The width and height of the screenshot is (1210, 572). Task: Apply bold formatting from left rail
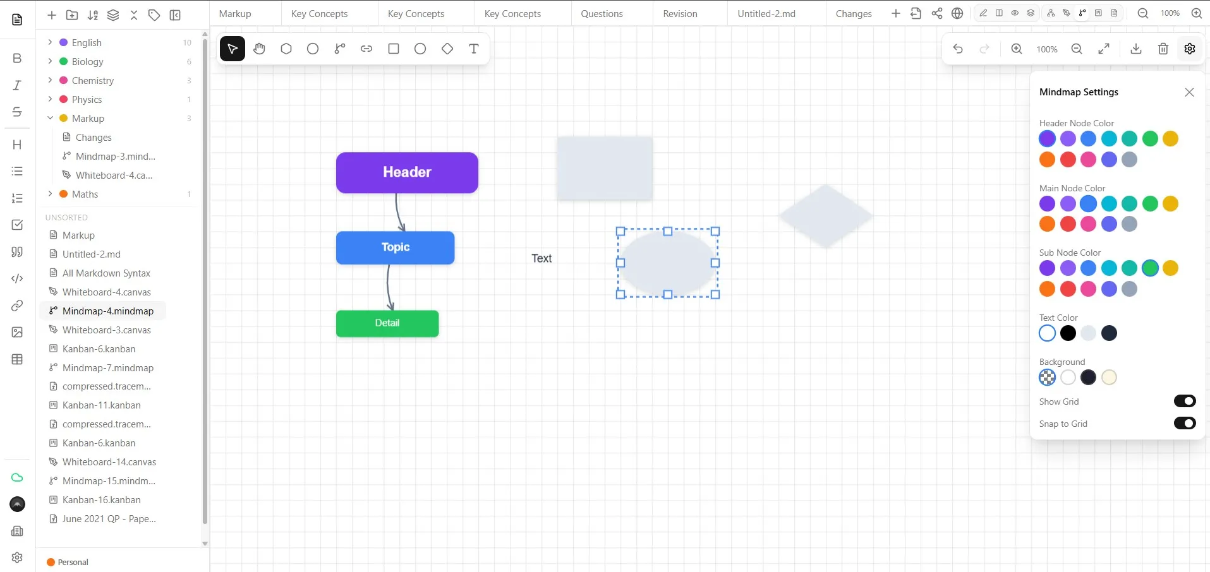click(17, 58)
